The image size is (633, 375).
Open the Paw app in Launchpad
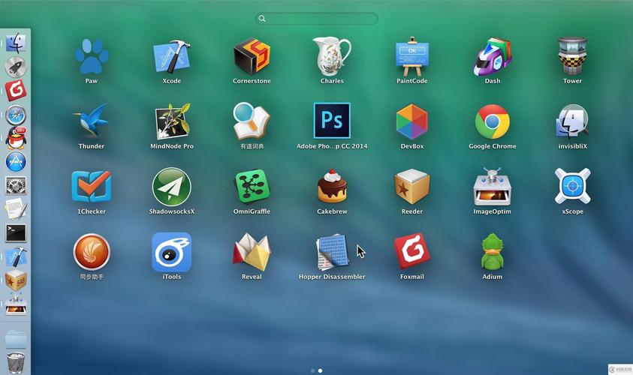point(92,56)
